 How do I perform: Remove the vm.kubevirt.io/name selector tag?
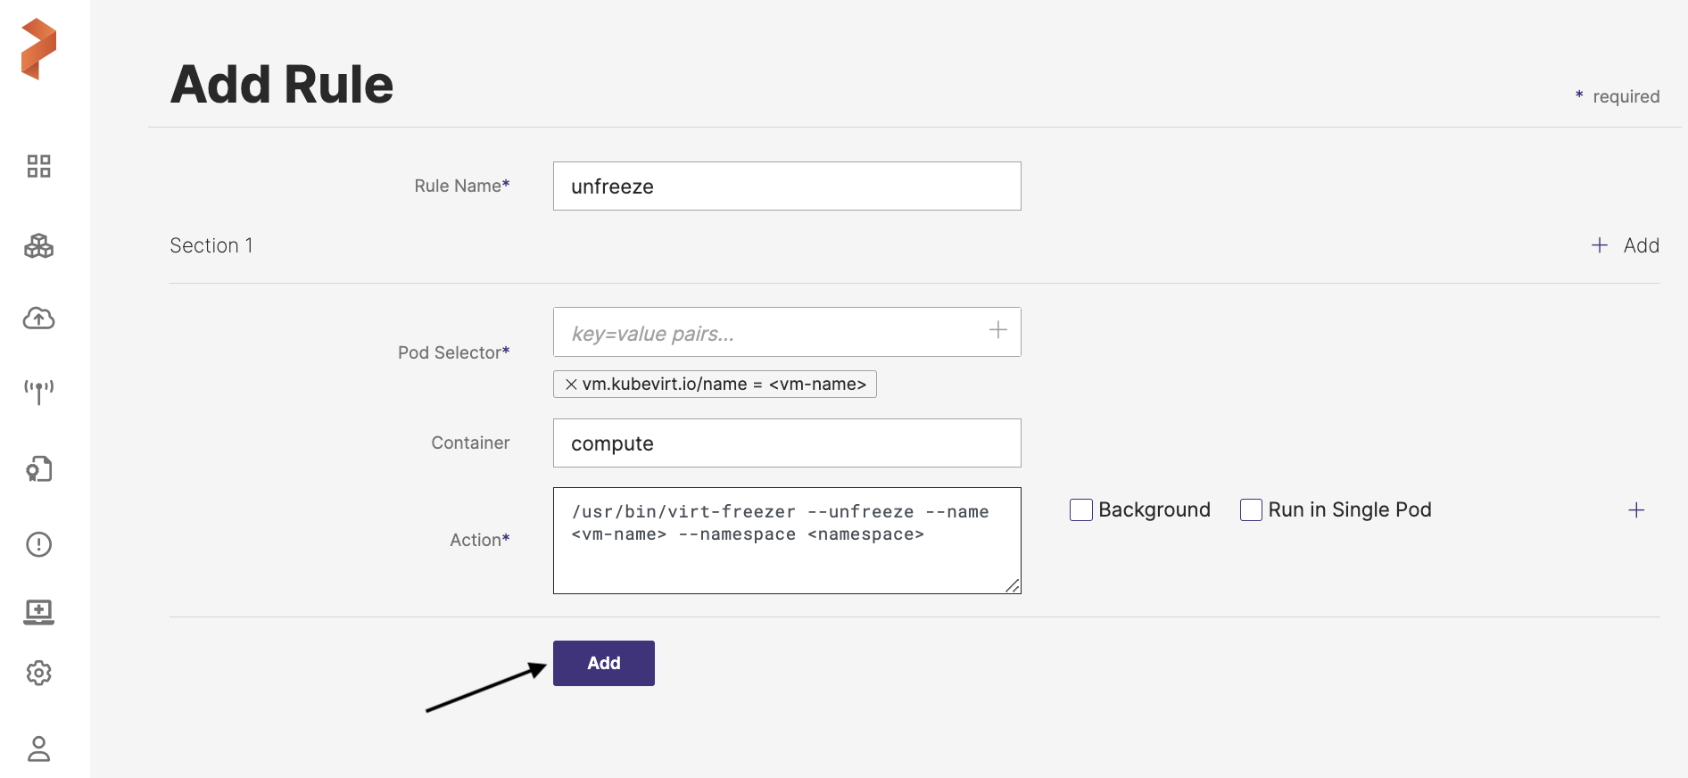pyautogui.click(x=571, y=385)
